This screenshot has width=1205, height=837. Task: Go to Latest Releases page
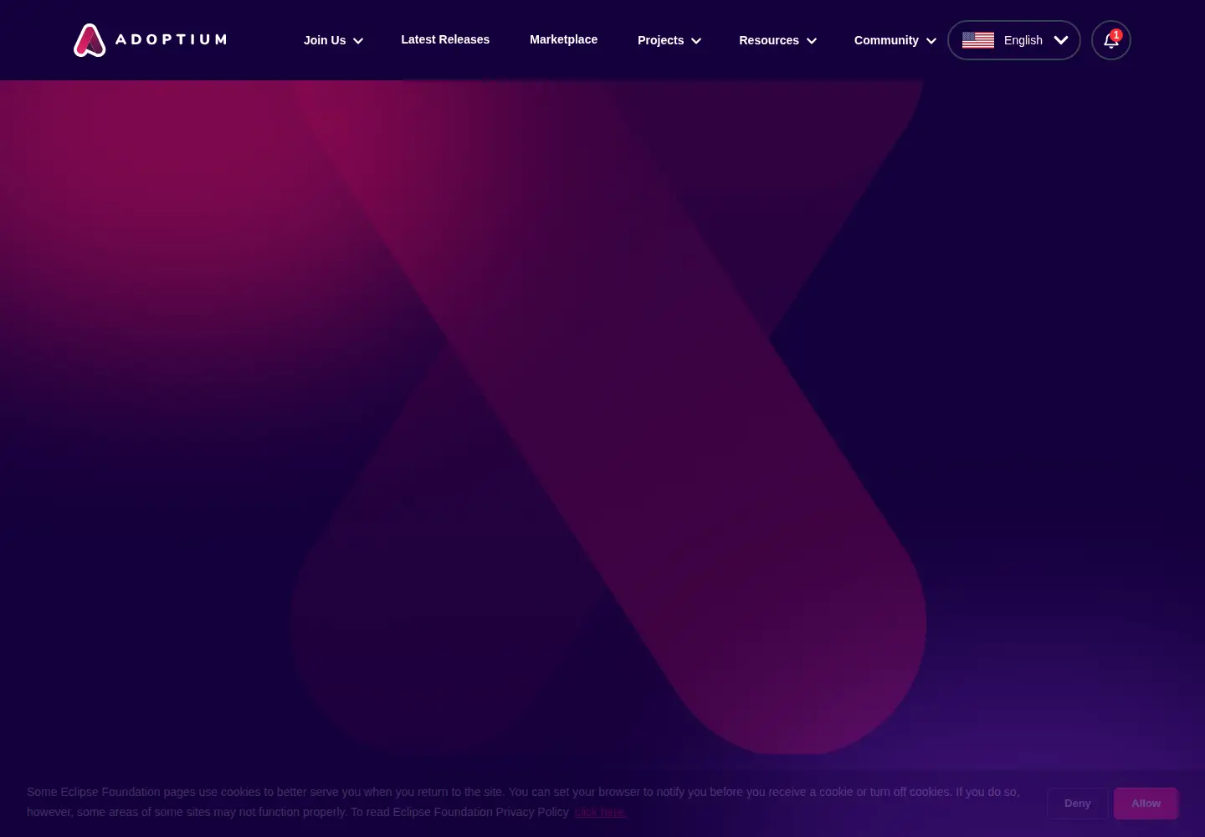[x=445, y=39]
